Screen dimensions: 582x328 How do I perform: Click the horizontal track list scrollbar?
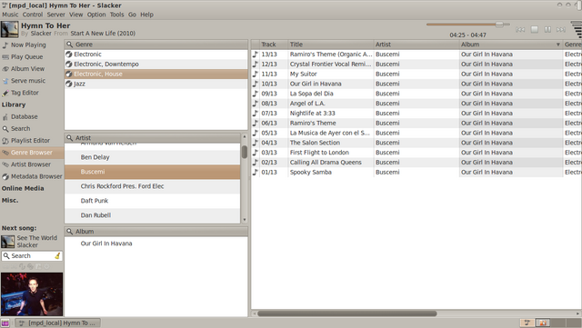tap(347, 313)
